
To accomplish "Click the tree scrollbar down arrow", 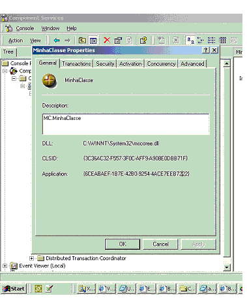I will click(x=227, y=267).
